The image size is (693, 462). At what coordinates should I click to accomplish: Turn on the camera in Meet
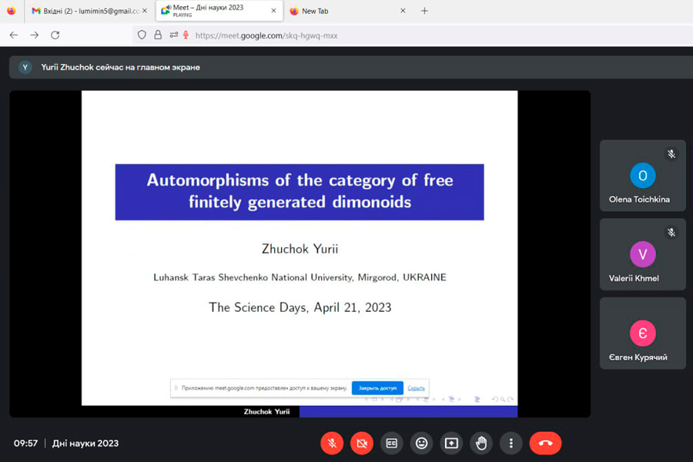[x=362, y=443]
